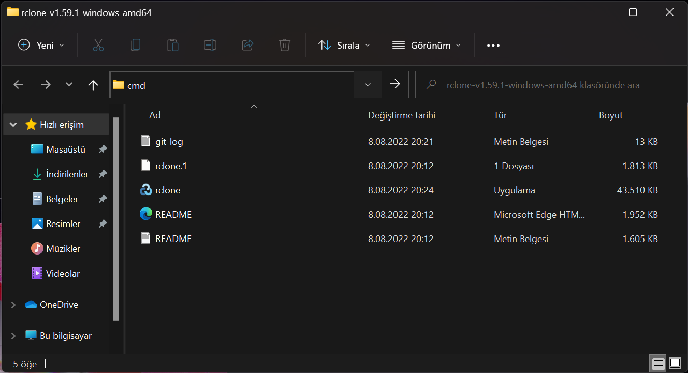Image resolution: width=688 pixels, height=373 pixels.
Task: Open the three-dots more options menu
Action: click(x=493, y=46)
